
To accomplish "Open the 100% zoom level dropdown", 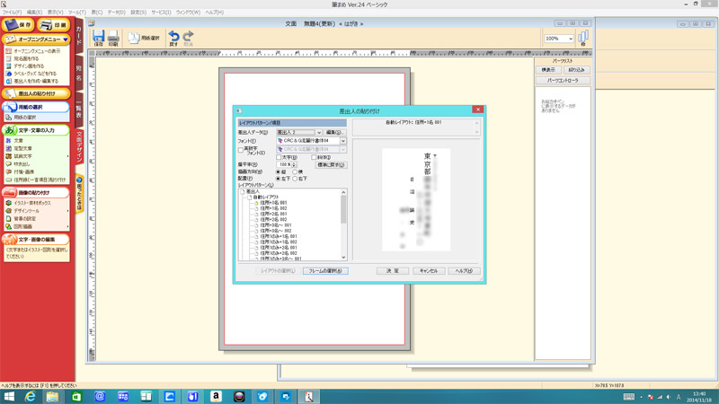I will pyautogui.click(x=570, y=39).
